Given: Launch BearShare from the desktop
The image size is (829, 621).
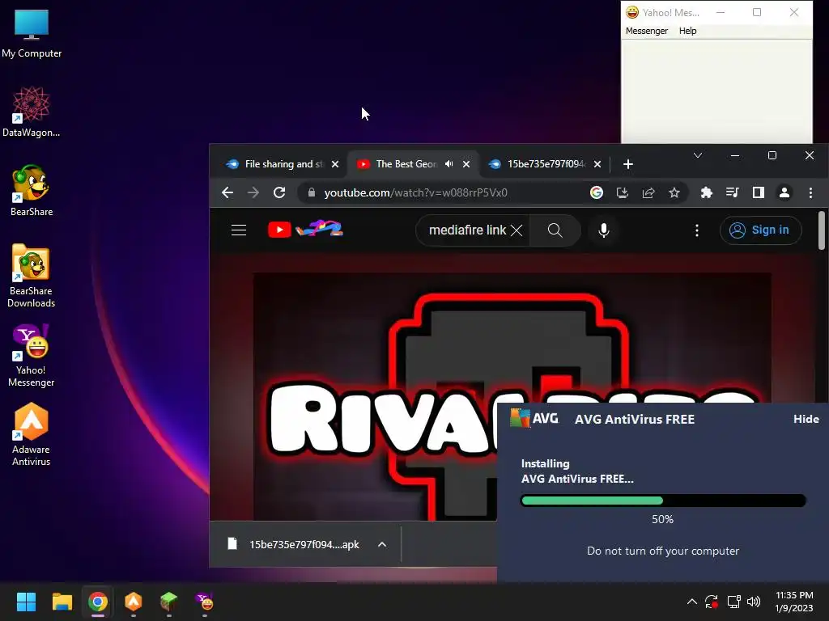Looking at the screenshot, I should point(32,191).
